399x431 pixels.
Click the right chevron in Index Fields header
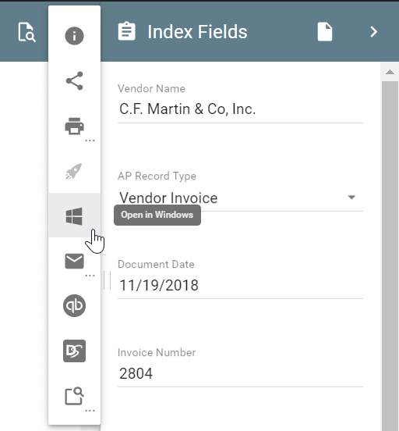pos(374,32)
